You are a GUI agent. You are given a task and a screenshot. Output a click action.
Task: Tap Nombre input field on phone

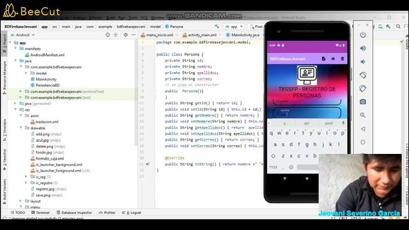[x=307, y=102]
